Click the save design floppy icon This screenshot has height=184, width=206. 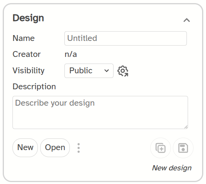coord(183,148)
